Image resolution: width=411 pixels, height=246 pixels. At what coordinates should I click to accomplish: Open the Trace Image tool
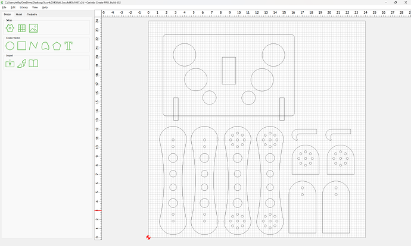point(21,63)
